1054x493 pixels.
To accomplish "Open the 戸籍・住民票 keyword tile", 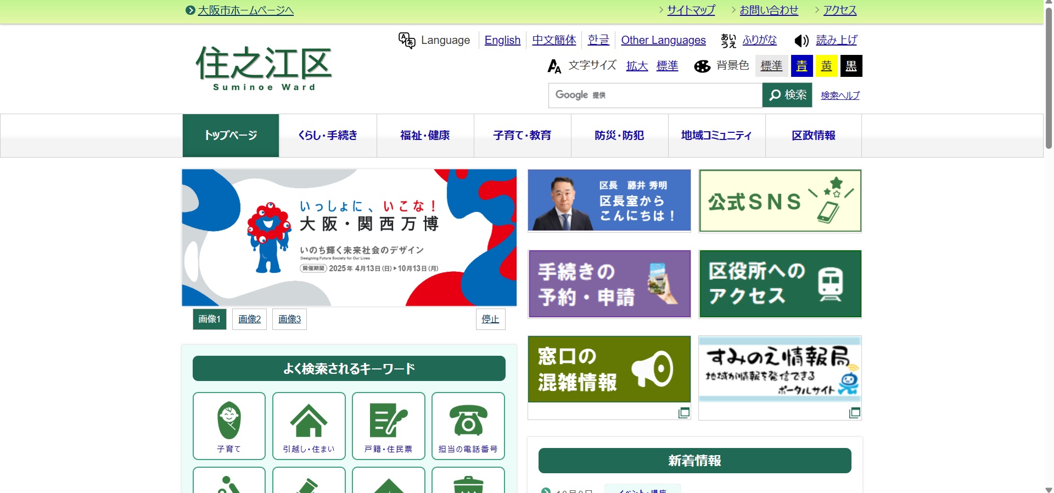I will coord(389,426).
